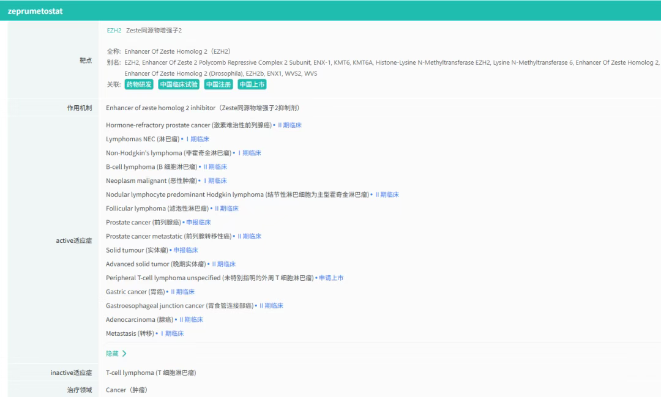Open the EZH2 target link
Screen dimensions: 661x397
114,30
